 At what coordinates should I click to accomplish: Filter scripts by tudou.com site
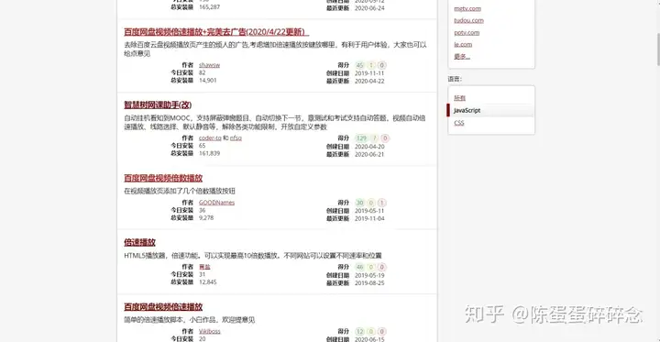pos(468,20)
